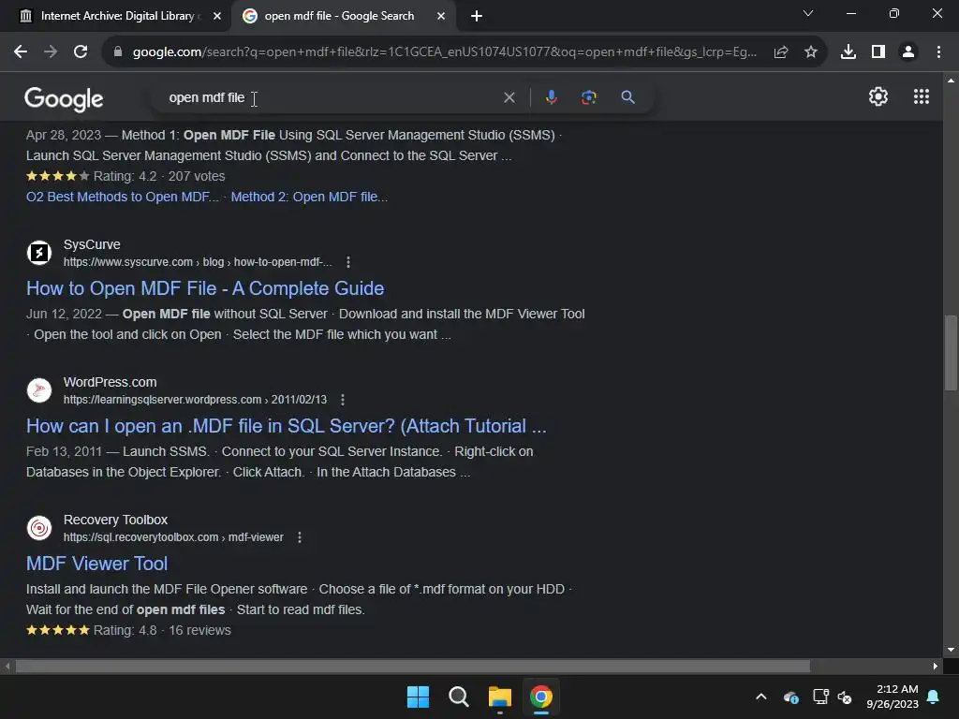Viewport: 959px width, 719px height.
Task: Click the SysCurve site favicon
Action: (39, 253)
